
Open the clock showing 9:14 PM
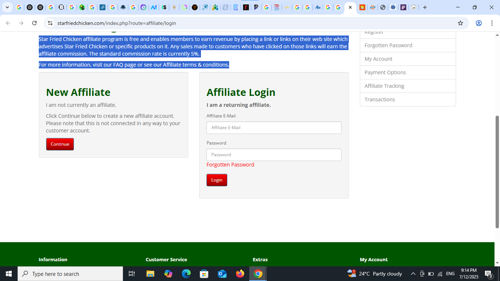pos(469,274)
